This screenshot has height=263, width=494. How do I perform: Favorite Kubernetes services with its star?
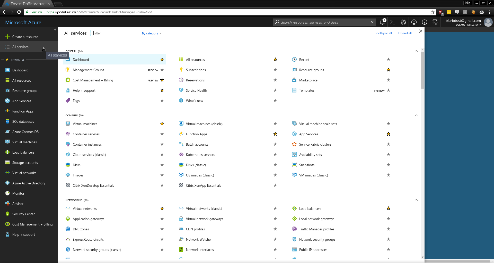(x=275, y=154)
